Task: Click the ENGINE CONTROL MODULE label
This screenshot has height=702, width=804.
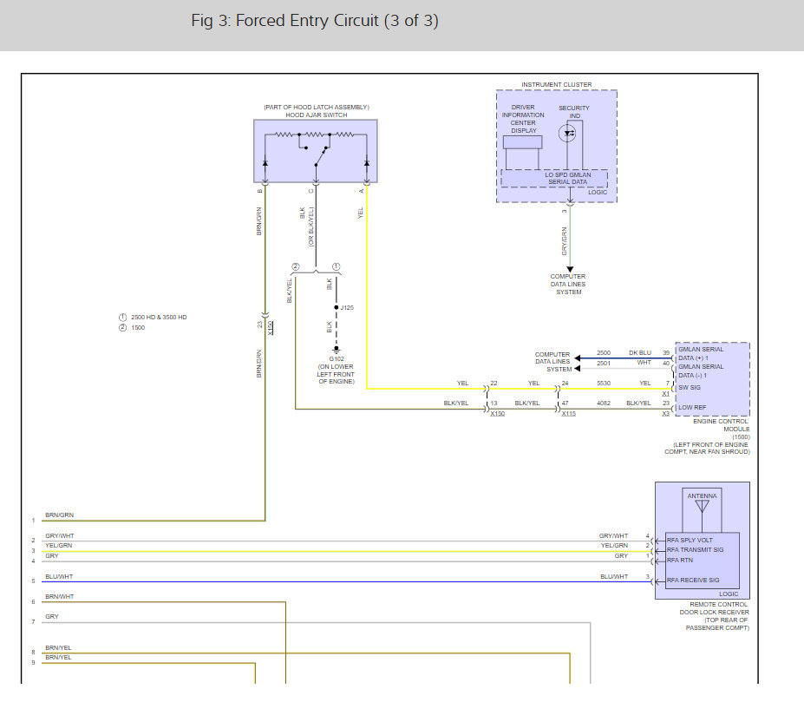Action: (721, 425)
